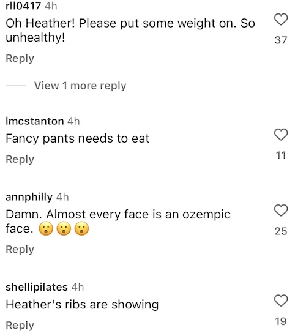View the 11 likes count
The image size is (306, 336).
tap(281, 155)
